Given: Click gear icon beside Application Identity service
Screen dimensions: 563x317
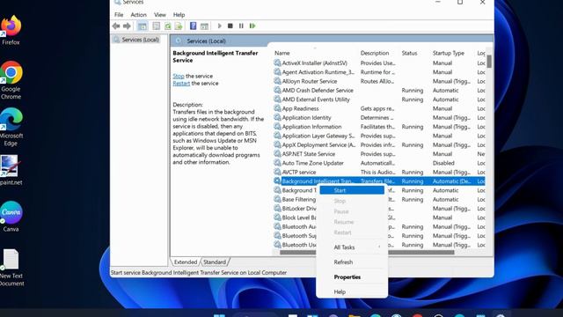Looking at the screenshot, I should tap(277, 117).
